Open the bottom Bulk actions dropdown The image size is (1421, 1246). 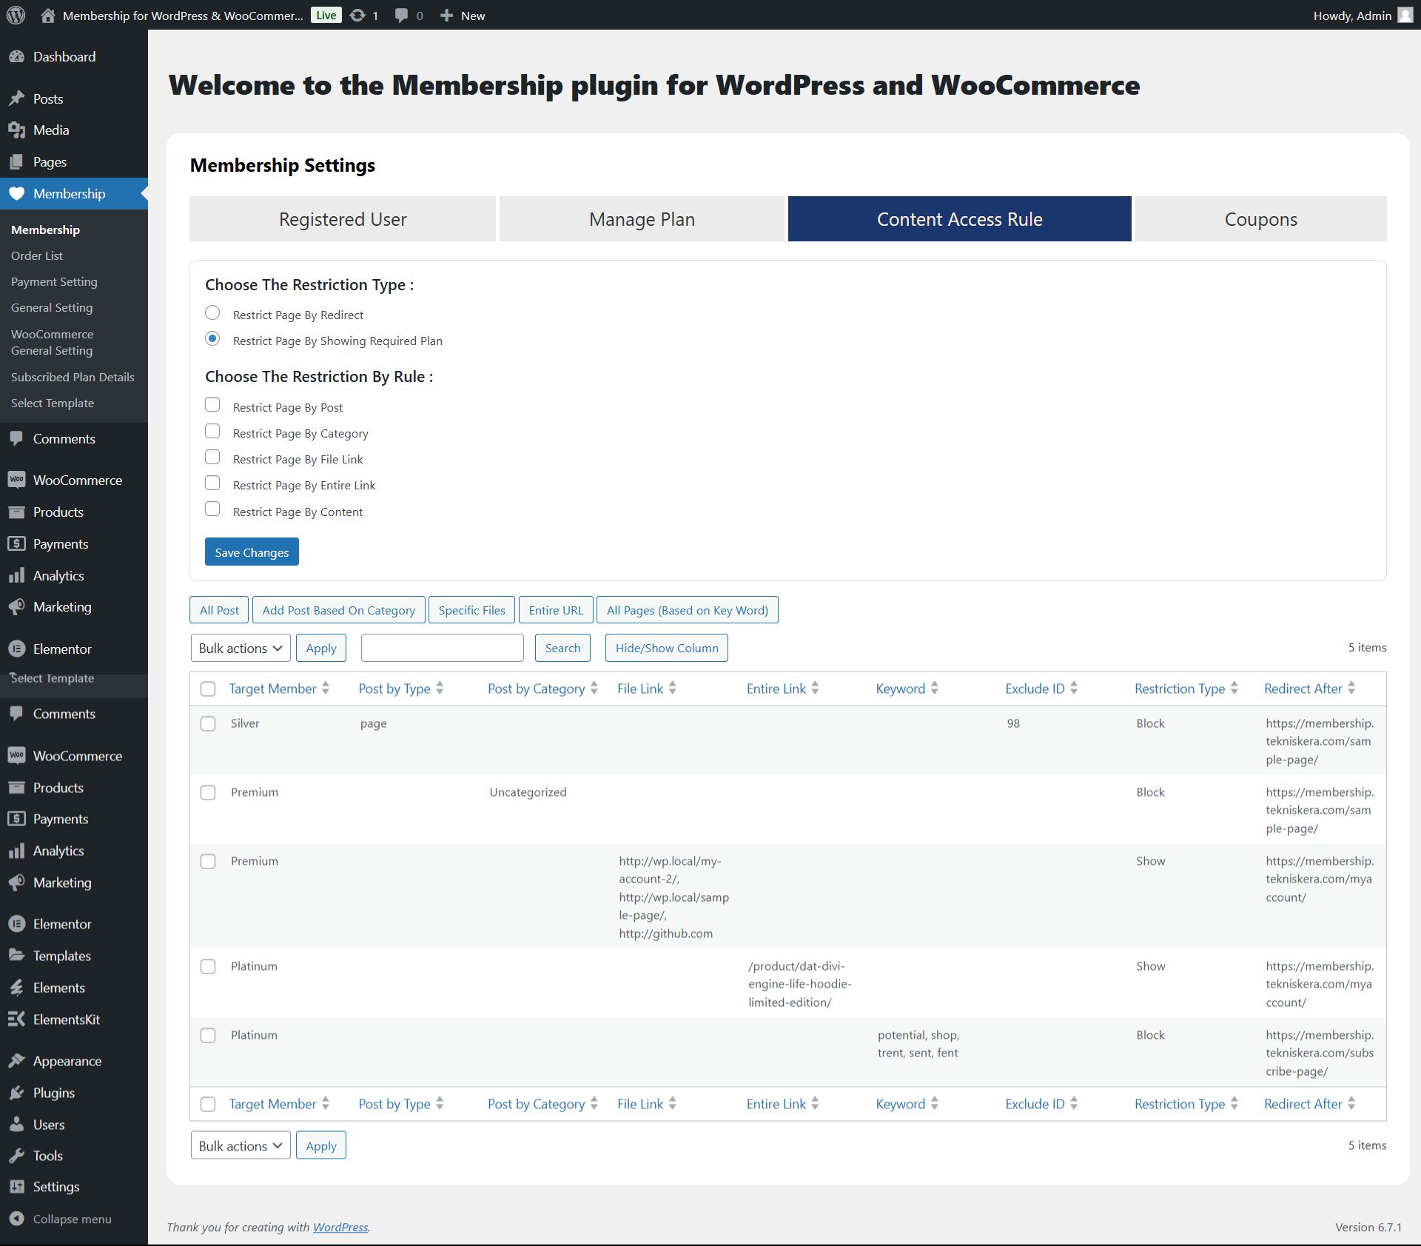[x=241, y=1145]
